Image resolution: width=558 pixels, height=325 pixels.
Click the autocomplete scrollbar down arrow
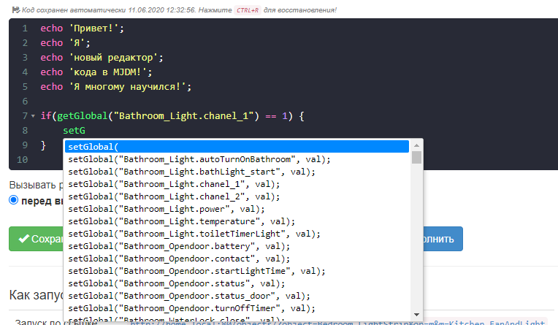[x=416, y=315]
